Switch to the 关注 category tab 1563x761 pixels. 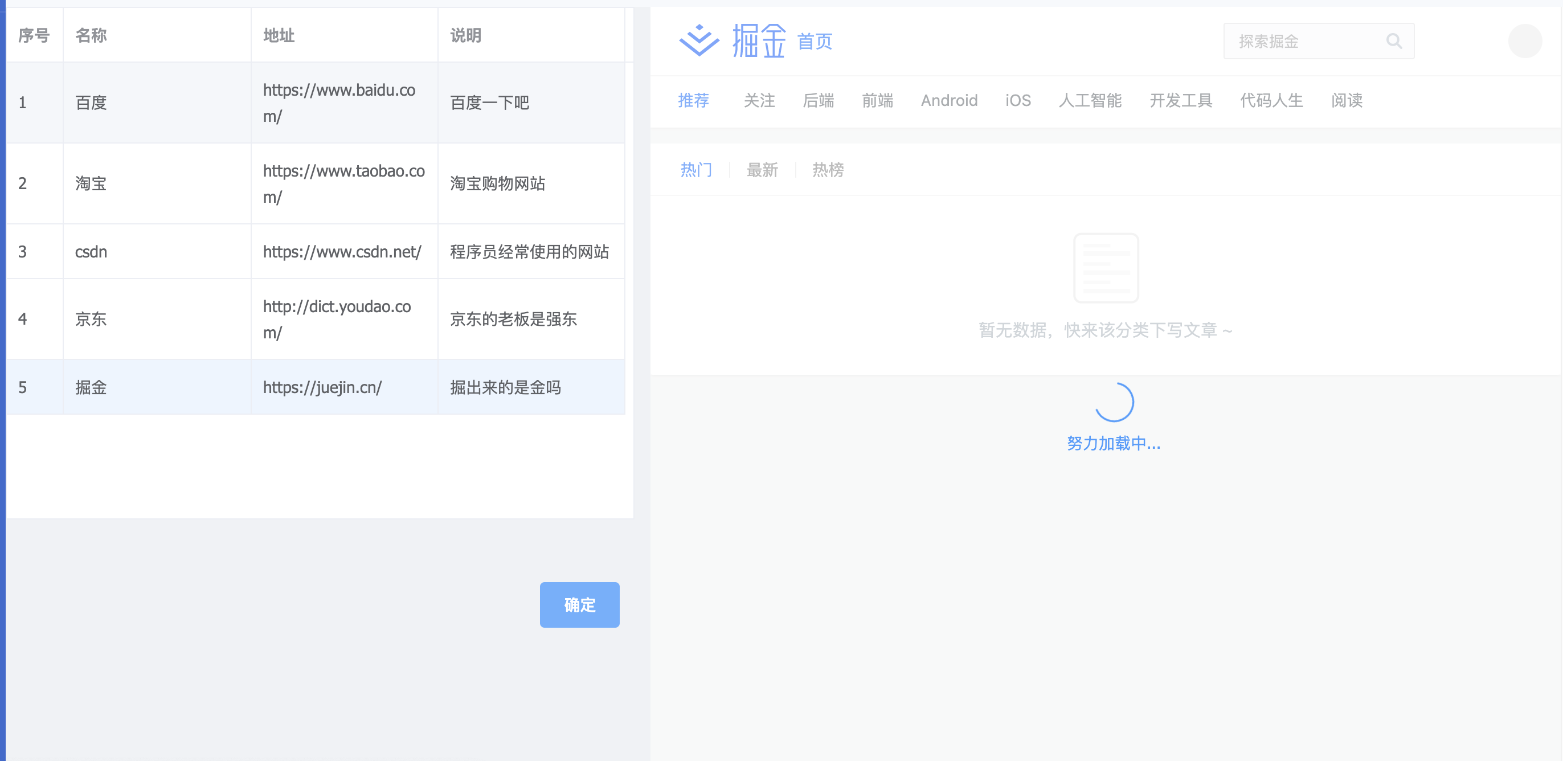click(x=759, y=100)
